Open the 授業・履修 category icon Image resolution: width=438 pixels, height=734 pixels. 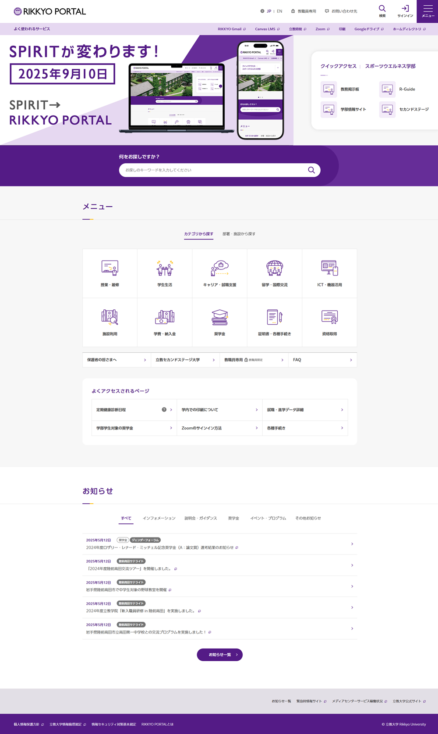[109, 268]
